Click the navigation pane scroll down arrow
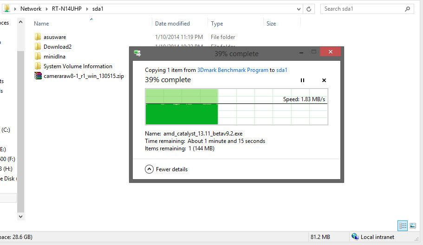Viewport: 423px width, 245px height. click(21, 216)
